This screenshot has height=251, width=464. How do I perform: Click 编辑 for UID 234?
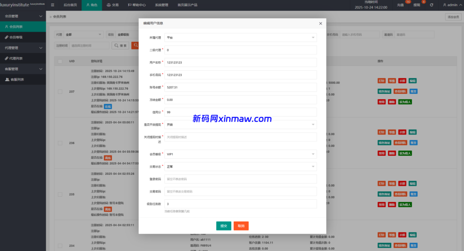pos(412,235)
